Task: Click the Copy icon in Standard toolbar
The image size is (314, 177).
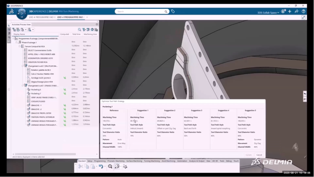Action: pos(87,166)
